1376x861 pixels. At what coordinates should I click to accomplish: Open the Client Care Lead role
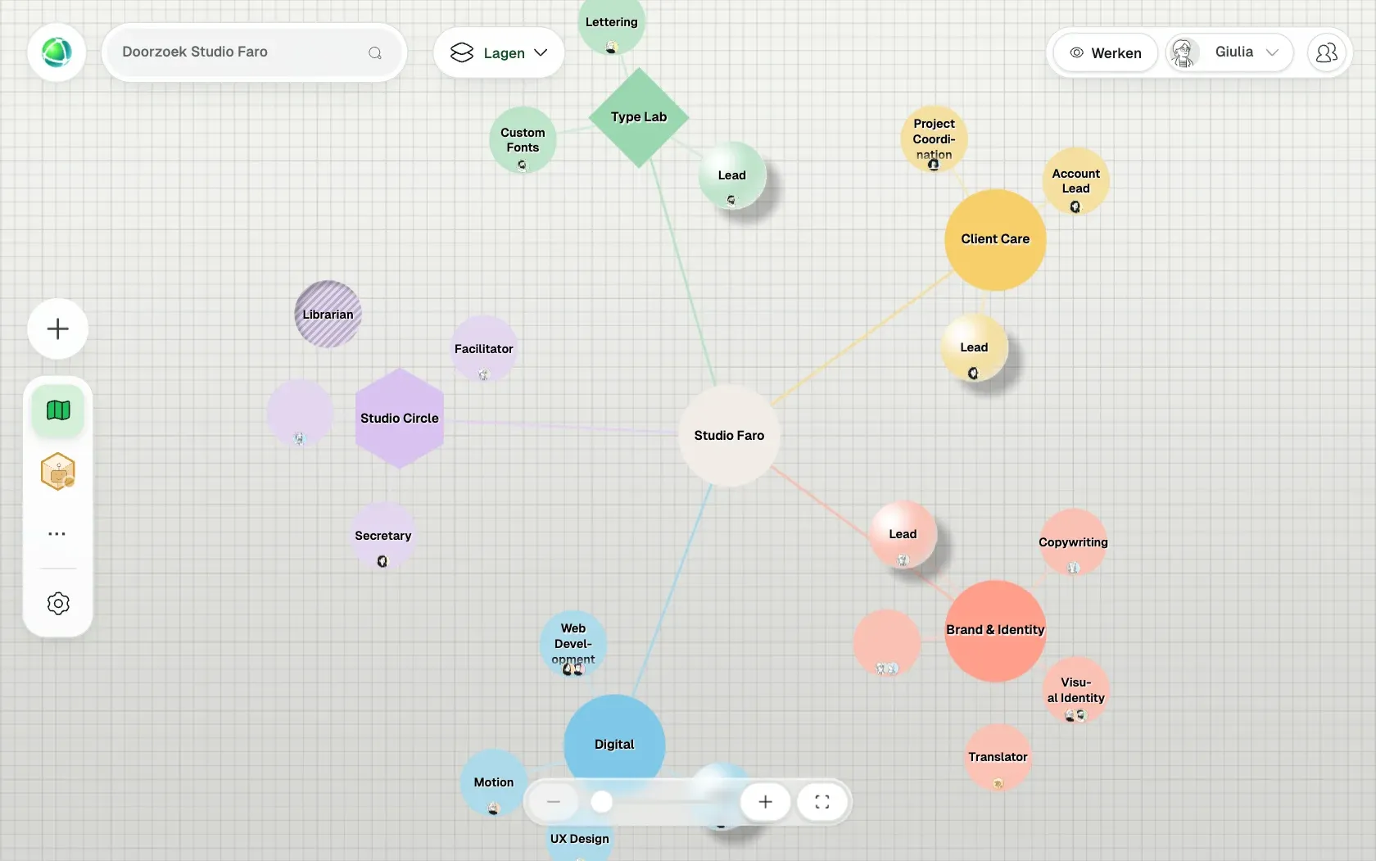pyautogui.click(x=974, y=347)
